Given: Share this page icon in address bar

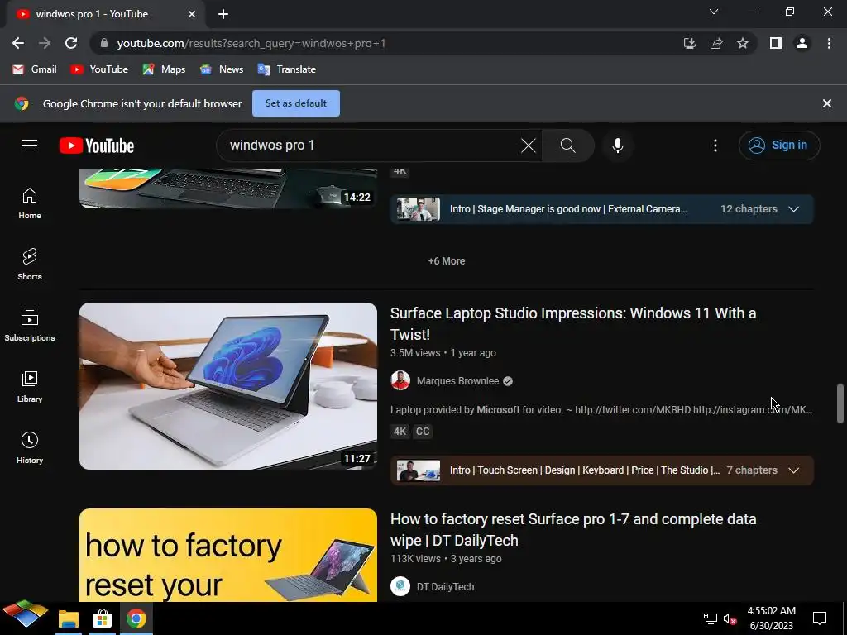Looking at the screenshot, I should coord(716,43).
